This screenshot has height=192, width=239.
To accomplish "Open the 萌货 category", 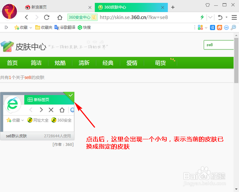I will coord(161,63).
